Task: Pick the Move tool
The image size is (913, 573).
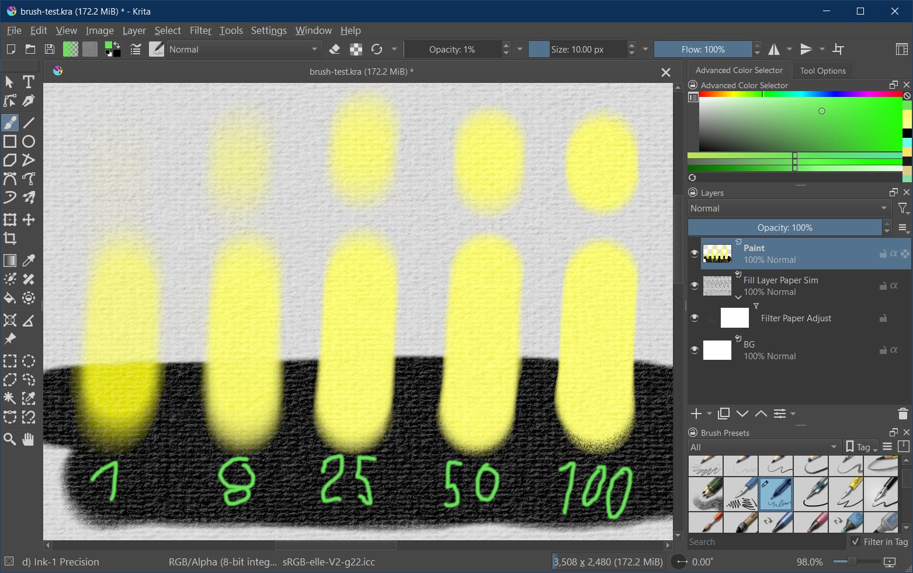Action: point(28,220)
